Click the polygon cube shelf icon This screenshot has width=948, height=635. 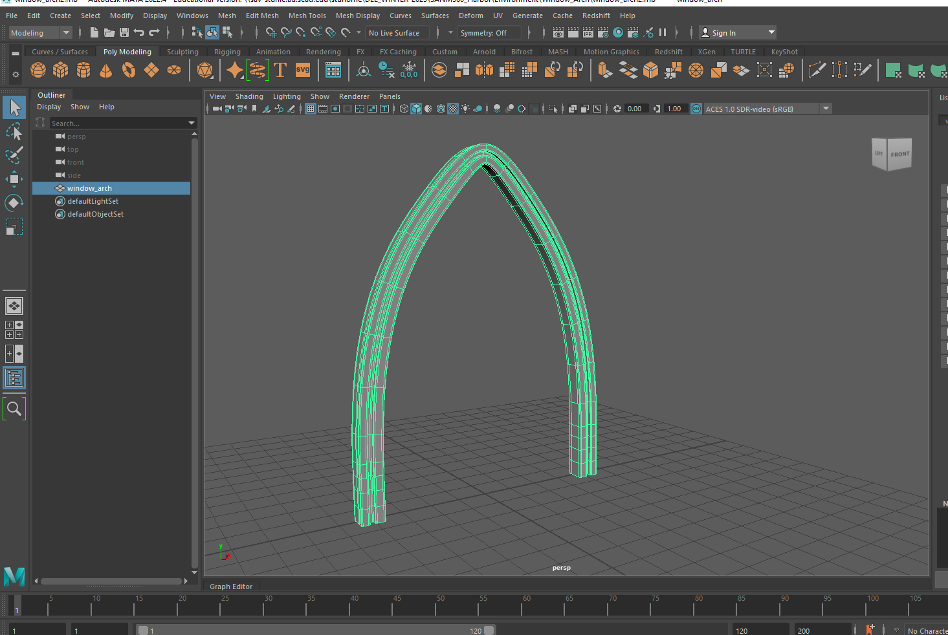tap(61, 70)
